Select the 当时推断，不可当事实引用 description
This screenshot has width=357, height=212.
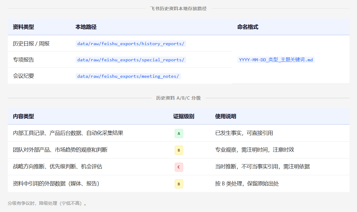pyautogui.click(x=263, y=167)
